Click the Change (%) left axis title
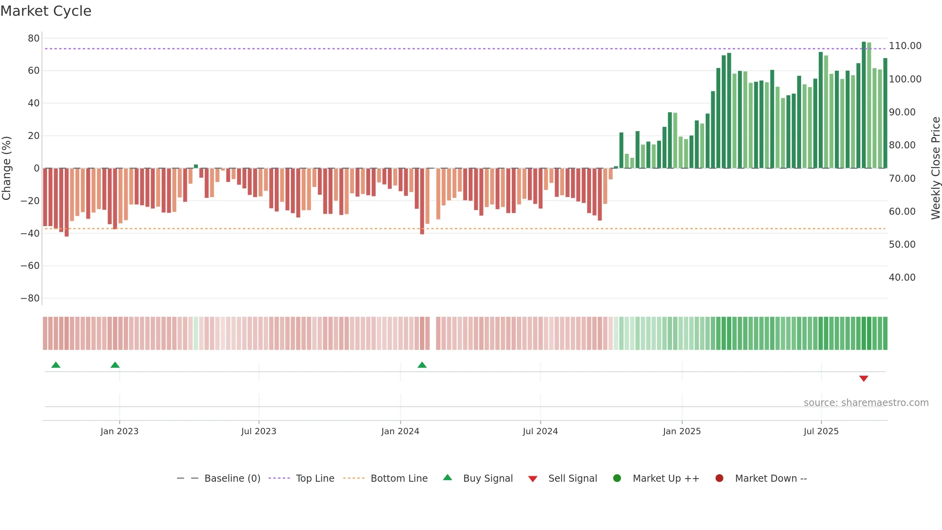 coord(6,168)
